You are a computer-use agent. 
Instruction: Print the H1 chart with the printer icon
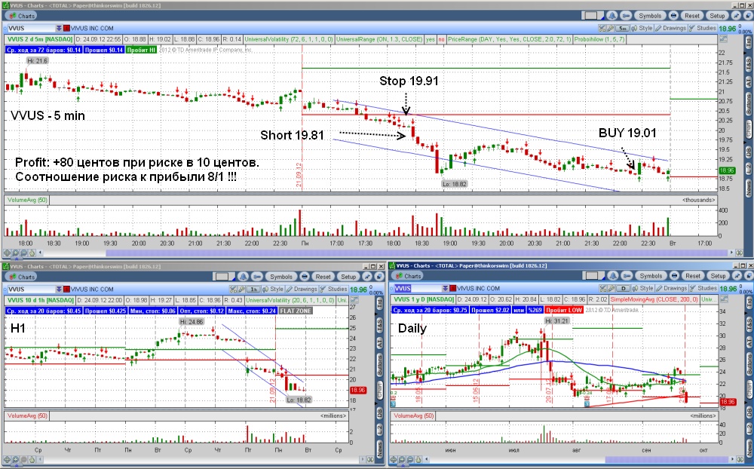(x=305, y=277)
